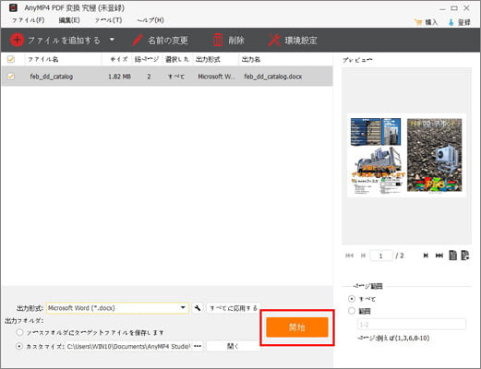Click the 1.82 MB size cell
This screenshot has width=481, height=369.
pos(119,77)
